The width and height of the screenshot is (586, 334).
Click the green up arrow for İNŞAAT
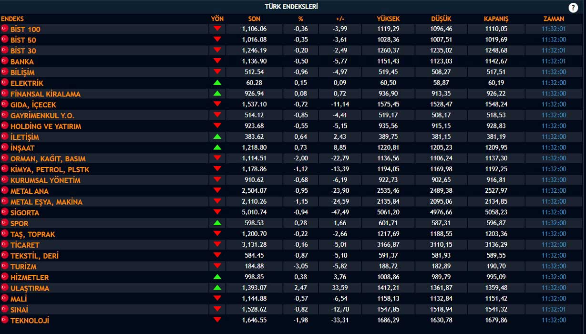217,147
